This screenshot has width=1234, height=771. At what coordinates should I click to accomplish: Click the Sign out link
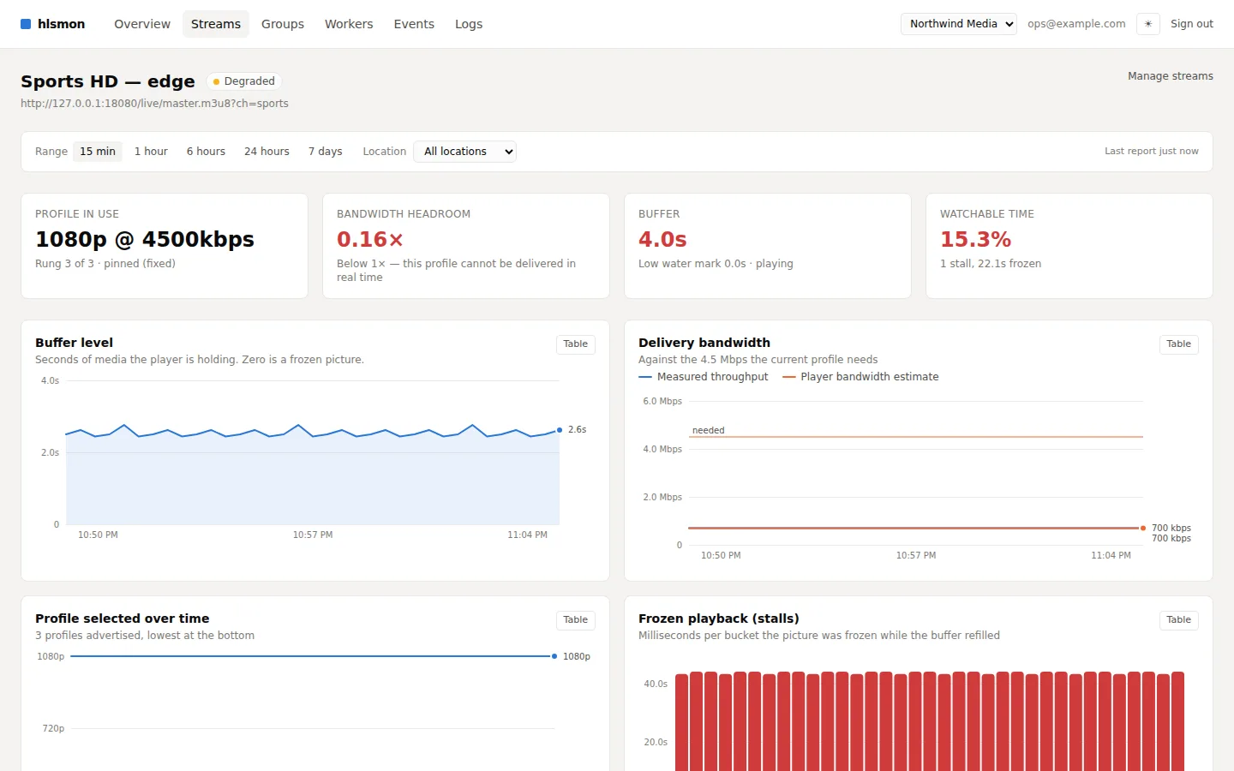click(1192, 24)
